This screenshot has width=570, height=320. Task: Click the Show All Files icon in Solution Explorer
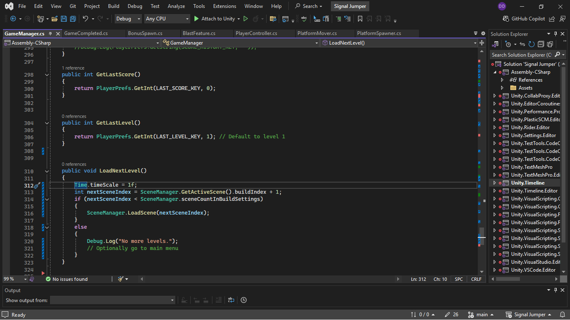click(550, 44)
